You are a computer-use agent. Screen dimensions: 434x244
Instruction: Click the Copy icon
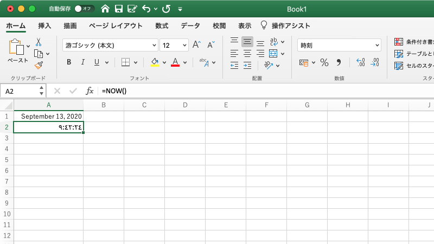[x=38, y=54]
